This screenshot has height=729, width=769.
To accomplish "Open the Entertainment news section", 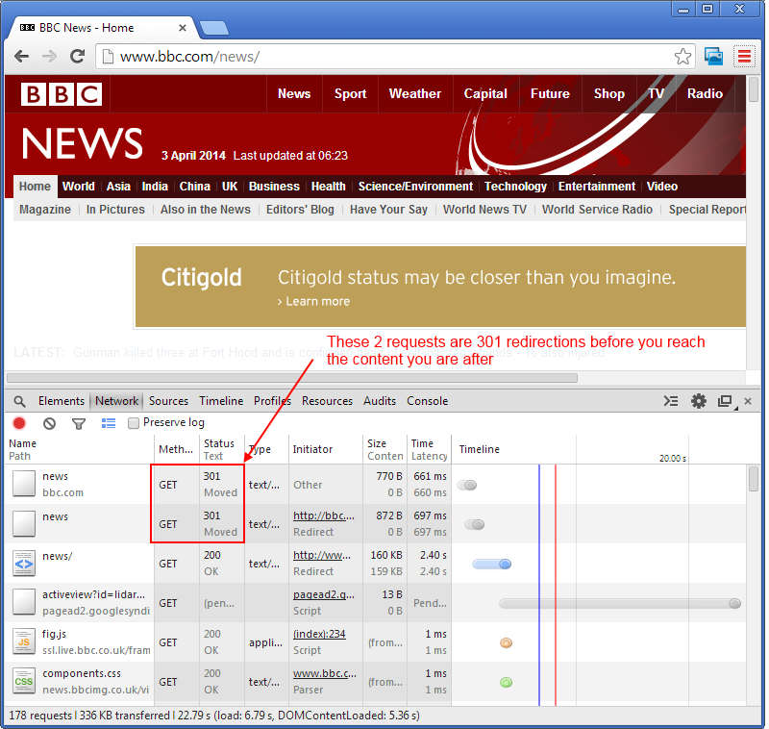I will pyautogui.click(x=596, y=187).
